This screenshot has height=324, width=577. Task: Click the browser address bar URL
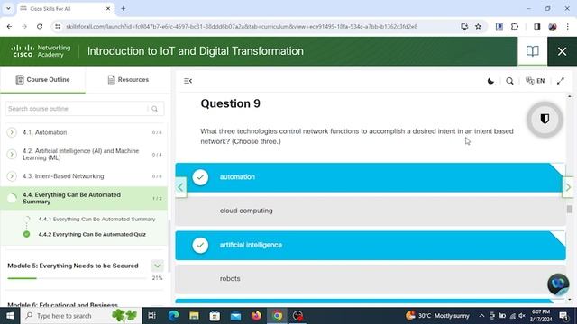tap(242, 26)
